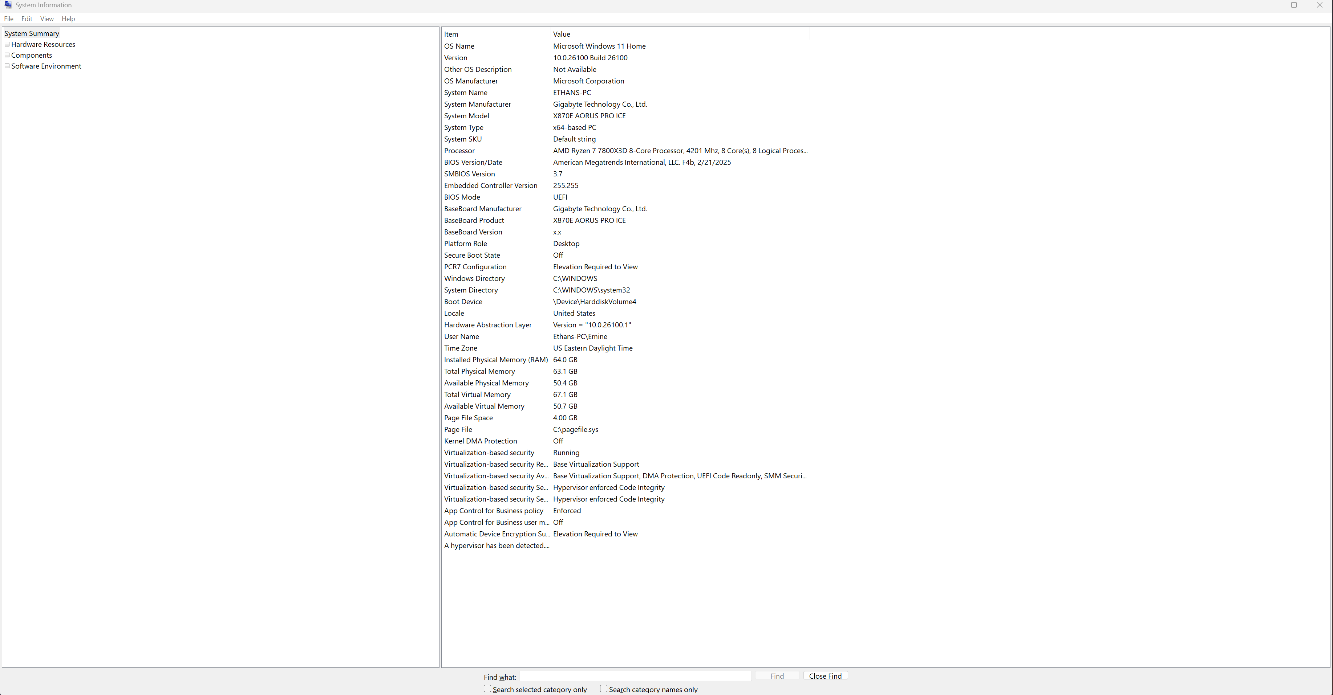Screen dimensions: 1333x695
Task: Select the Hardware Abstraction Layer row
Action: [625, 325]
